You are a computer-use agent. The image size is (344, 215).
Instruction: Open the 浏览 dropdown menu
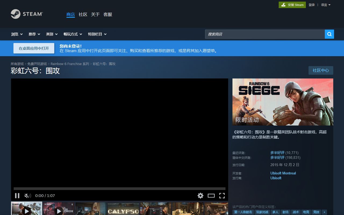[x=17, y=34]
